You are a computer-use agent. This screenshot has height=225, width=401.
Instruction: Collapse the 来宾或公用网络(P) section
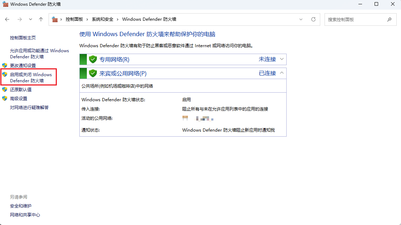tap(282, 73)
